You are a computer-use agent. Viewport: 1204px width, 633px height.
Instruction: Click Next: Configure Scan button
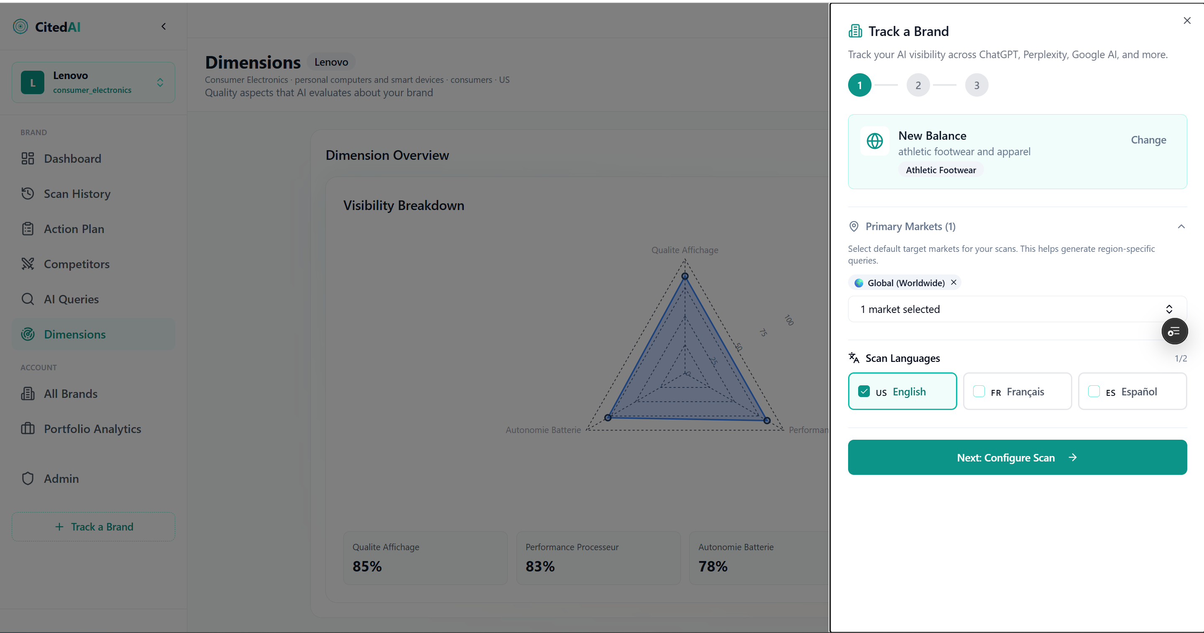(x=1017, y=457)
